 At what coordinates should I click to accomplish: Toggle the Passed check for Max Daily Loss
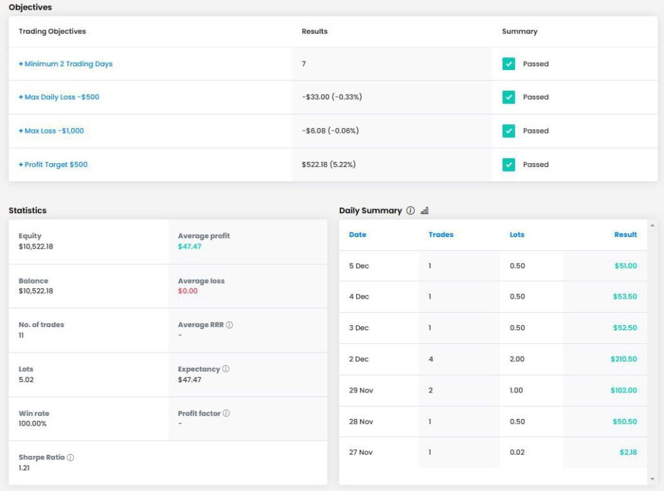[x=508, y=97]
